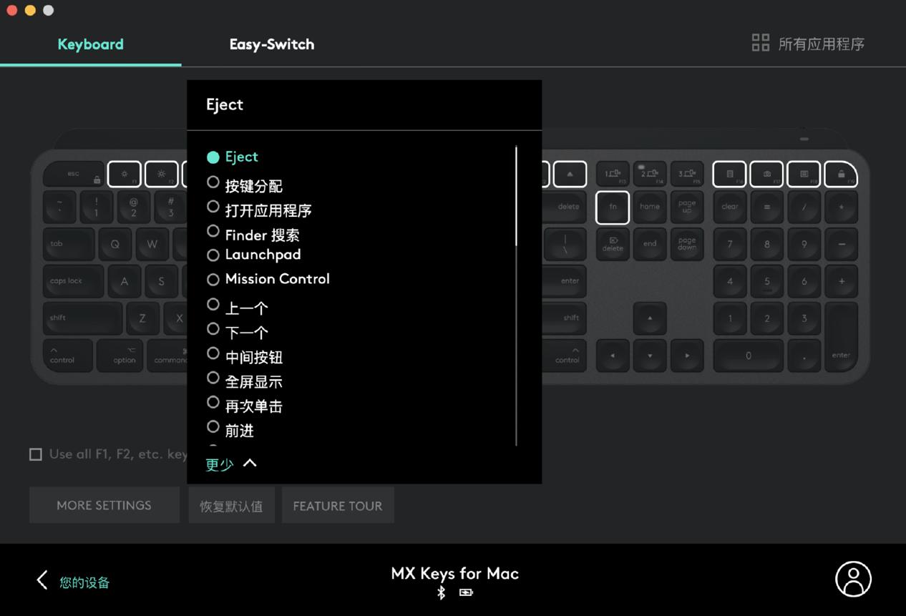The width and height of the screenshot is (906, 616).
Task: Go back to 您的设备
Action: coord(84,582)
